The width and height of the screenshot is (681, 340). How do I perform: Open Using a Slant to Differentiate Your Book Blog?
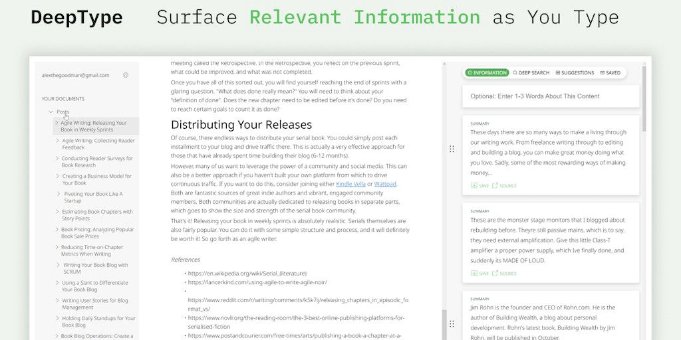point(94,286)
